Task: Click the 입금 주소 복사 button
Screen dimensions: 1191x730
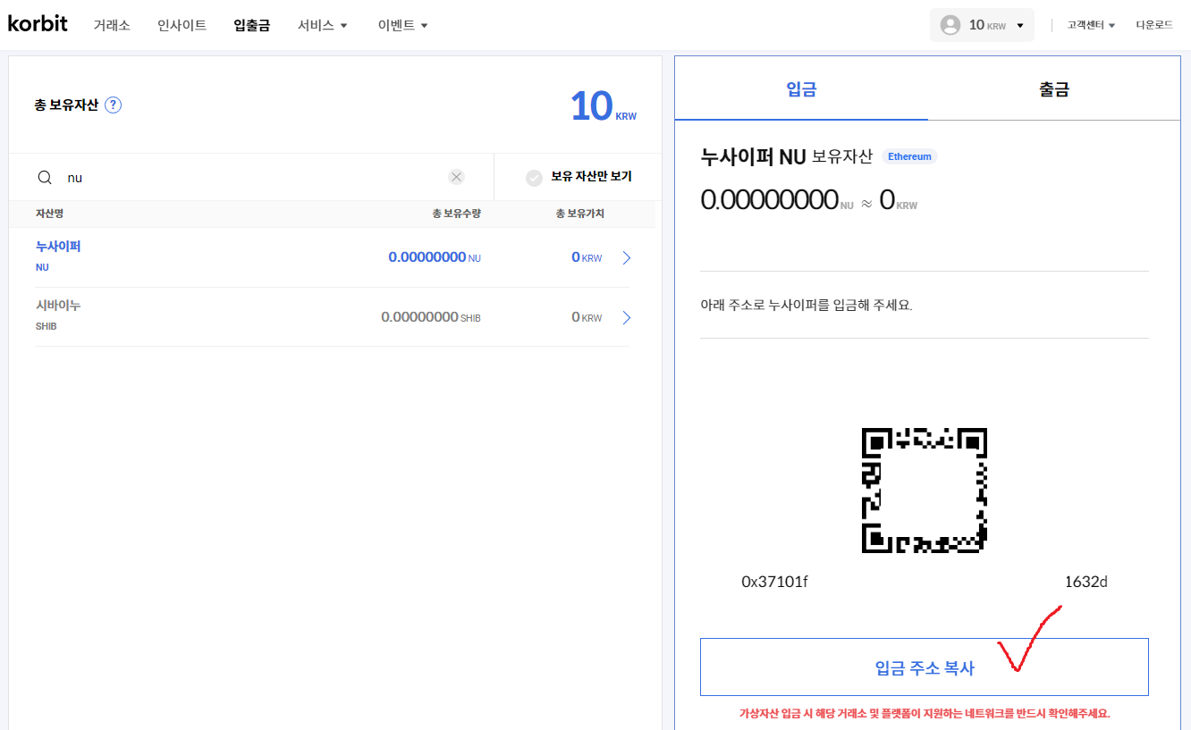Action: click(x=925, y=667)
